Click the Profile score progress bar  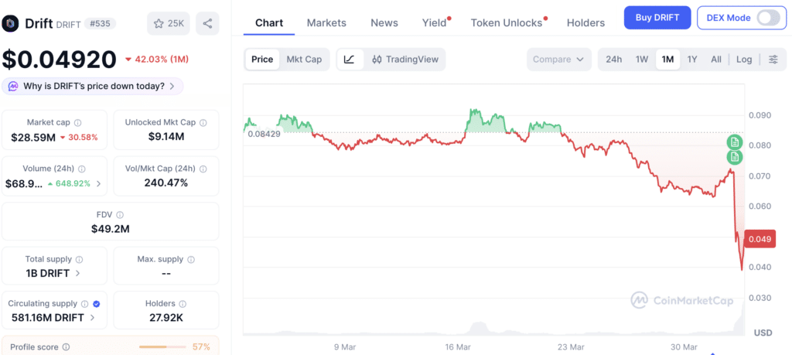(162, 347)
